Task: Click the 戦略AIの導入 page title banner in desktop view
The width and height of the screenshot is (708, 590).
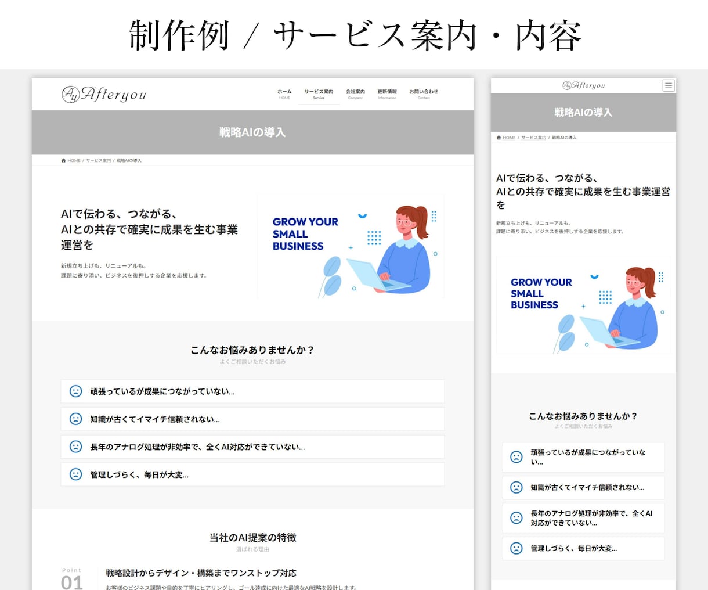Action: pos(252,132)
